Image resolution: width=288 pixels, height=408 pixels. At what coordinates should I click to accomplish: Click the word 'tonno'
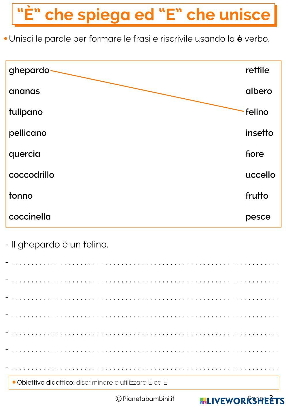(x=21, y=196)
